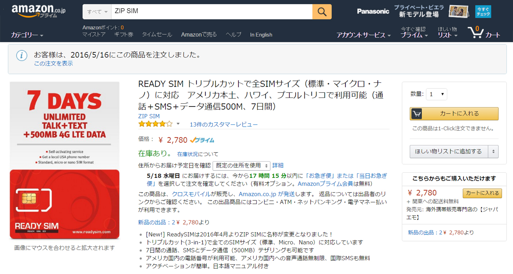Click the Amazon.co.jp logo
Image resolution: width=513 pixels, height=274 pixels.
(x=38, y=11)
